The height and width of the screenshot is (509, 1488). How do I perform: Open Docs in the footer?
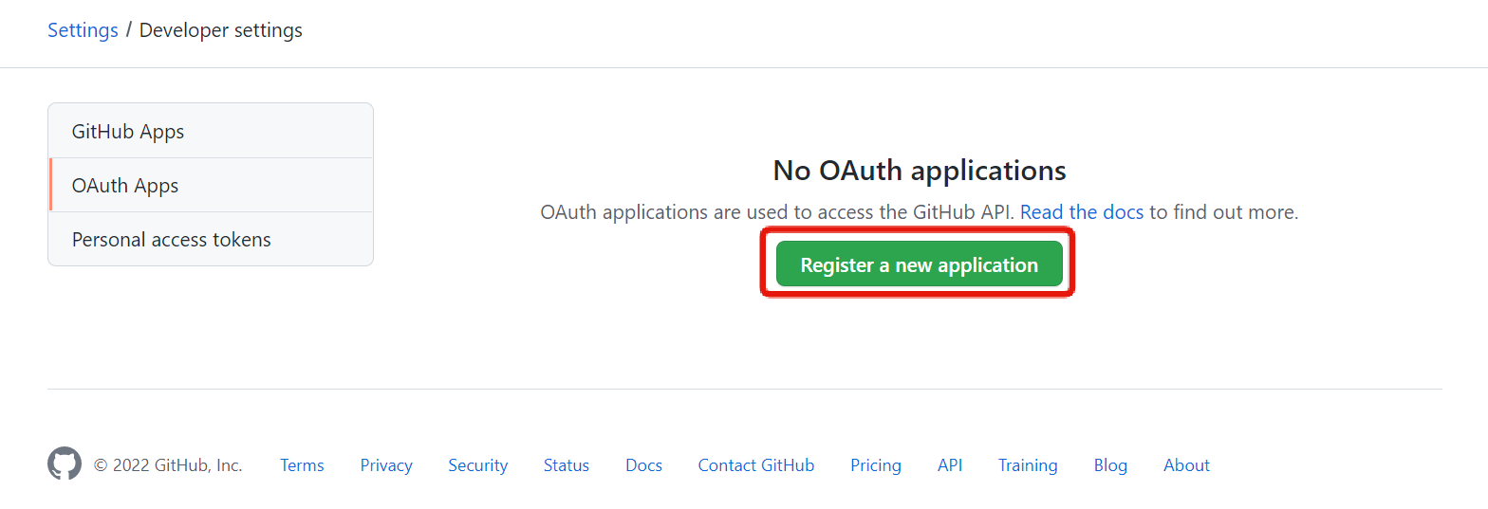click(644, 464)
